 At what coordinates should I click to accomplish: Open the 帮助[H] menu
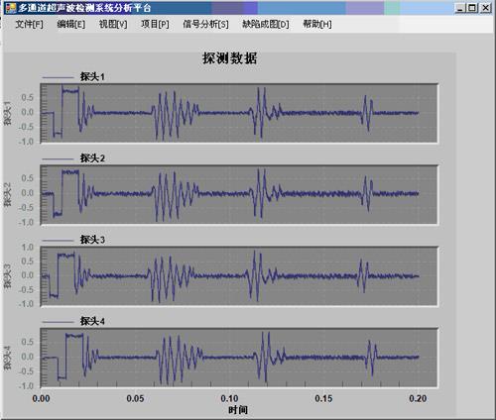click(x=317, y=24)
